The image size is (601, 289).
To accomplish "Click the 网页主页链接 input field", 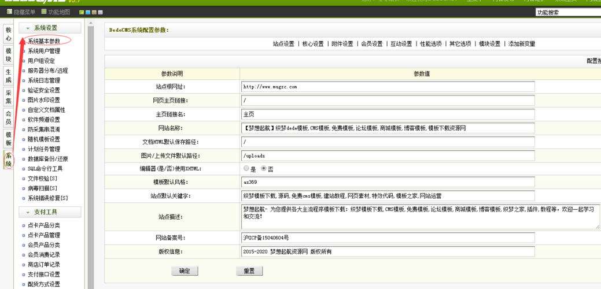I will tap(388, 101).
